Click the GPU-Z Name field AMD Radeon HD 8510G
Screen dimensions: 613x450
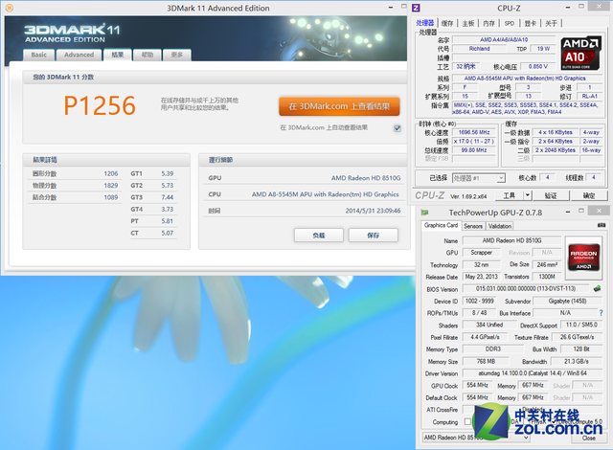pyautogui.click(x=511, y=240)
